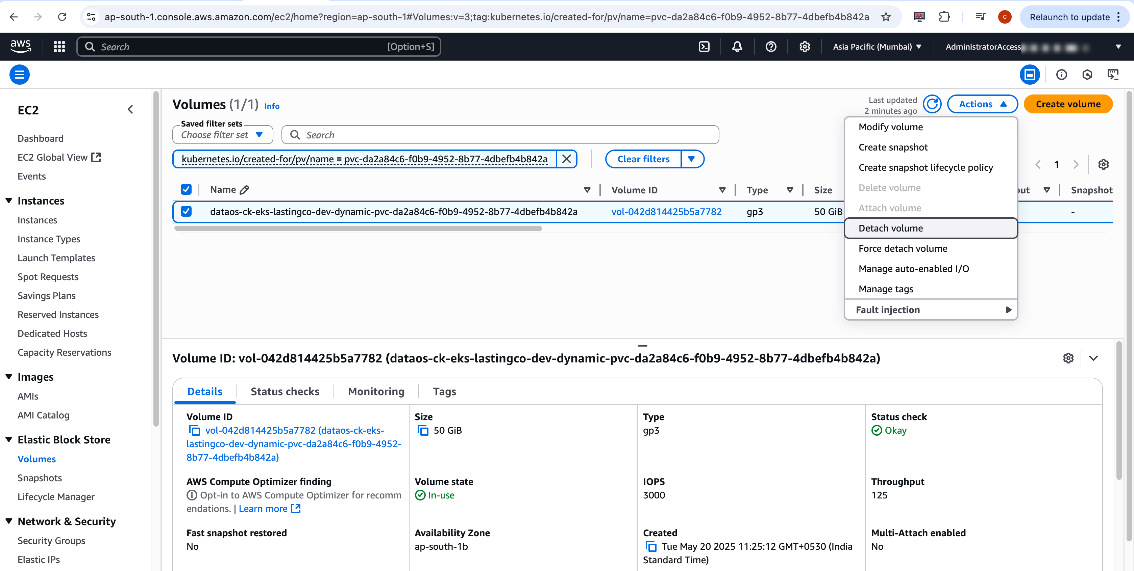Click the split panel resize handle
The height and width of the screenshot is (571, 1134).
pos(643,346)
